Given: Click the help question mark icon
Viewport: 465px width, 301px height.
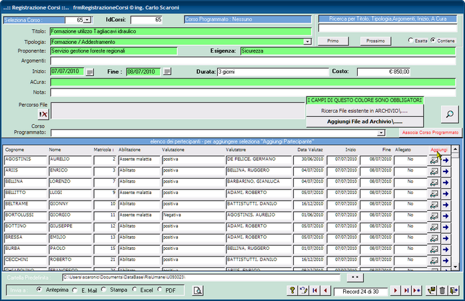Looking at the screenshot, I should [x=292, y=290].
